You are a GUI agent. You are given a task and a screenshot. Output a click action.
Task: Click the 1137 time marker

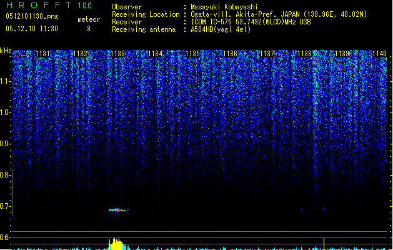click(x=267, y=54)
